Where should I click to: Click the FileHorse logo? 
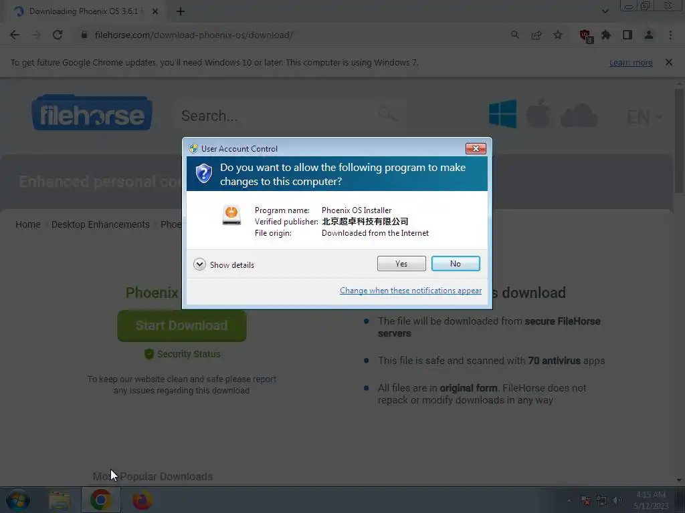[92, 112]
